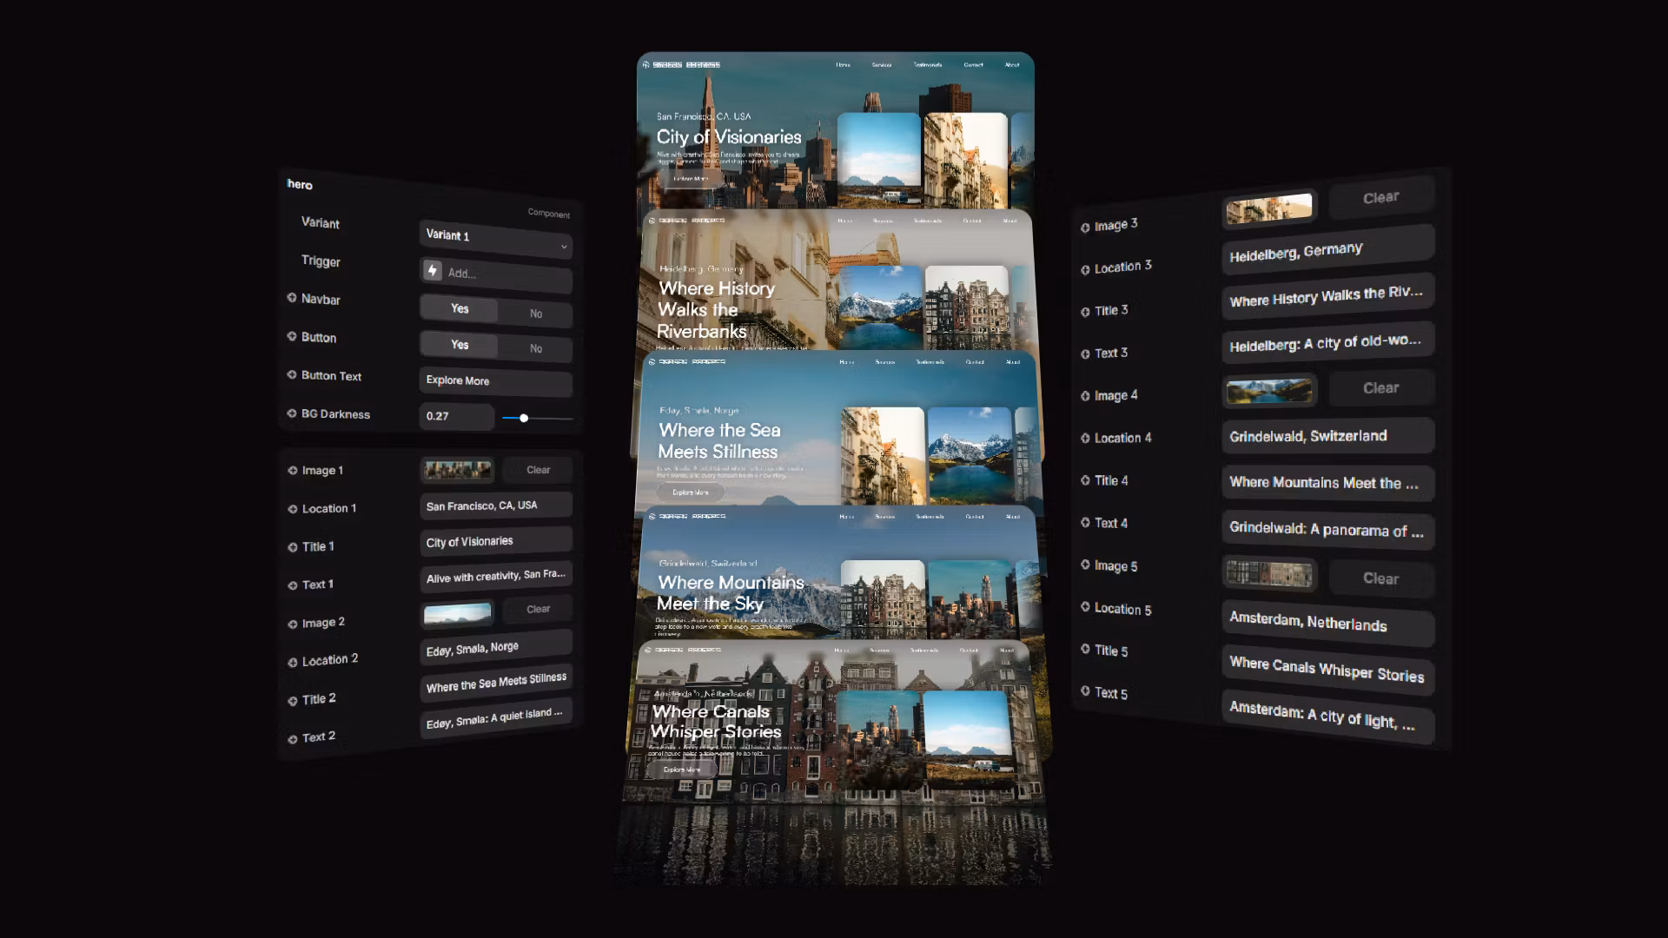The height and width of the screenshot is (938, 1668).
Task: Click the plus icon beside Title 2
Action: [292, 697]
